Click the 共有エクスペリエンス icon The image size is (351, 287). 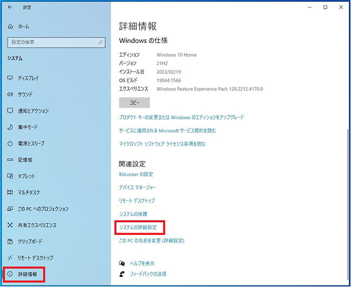tap(10, 225)
